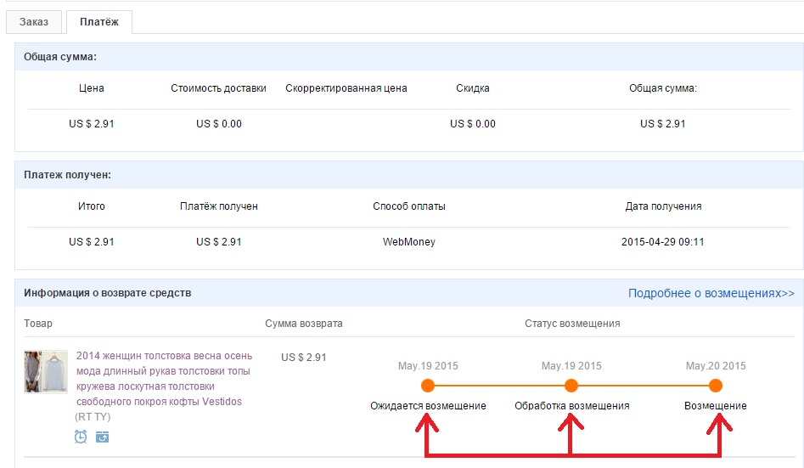Viewport: 804px width, 468px height.
Task: Click the Скидка column header
Action: (x=473, y=88)
